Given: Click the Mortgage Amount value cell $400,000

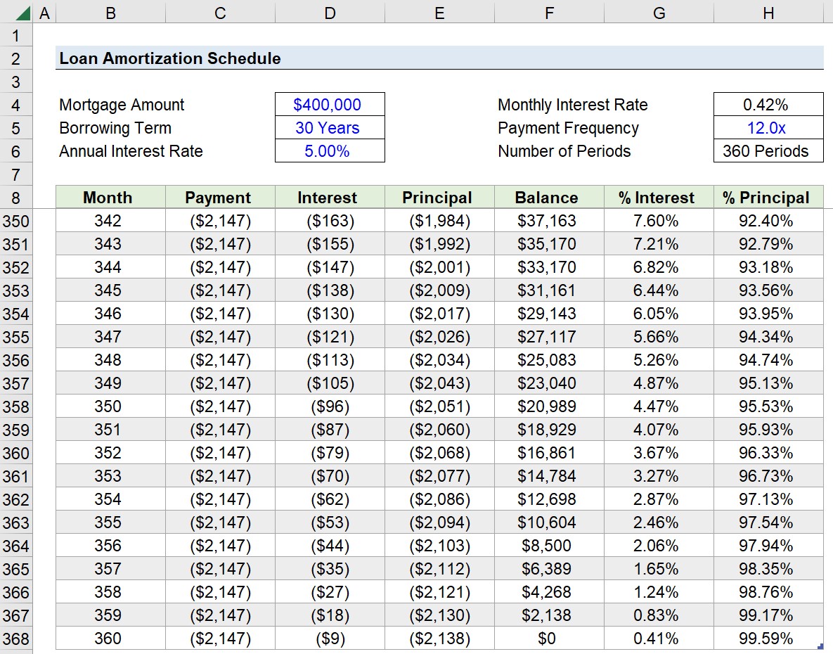Looking at the screenshot, I should [x=330, y=104].
